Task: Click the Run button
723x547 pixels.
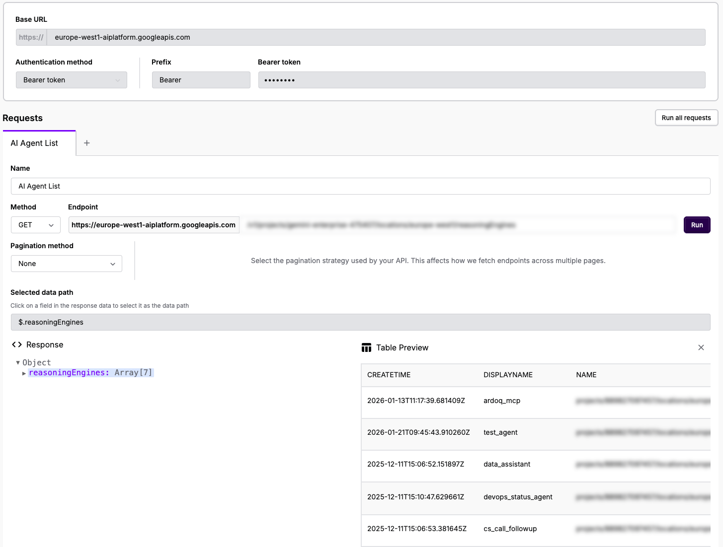Action: 697,225
